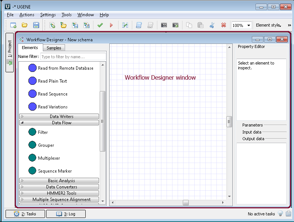Click canvas scroll up arrow
The width and height of the screenshot is (294, 222).
point(229,47)
